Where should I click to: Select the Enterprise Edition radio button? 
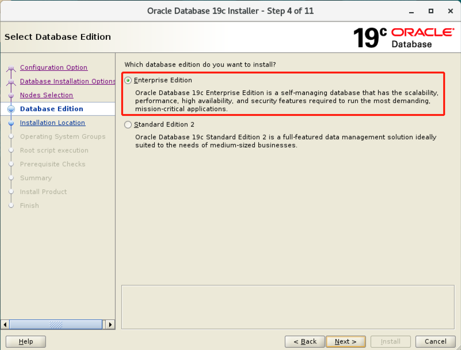point(128,80)
